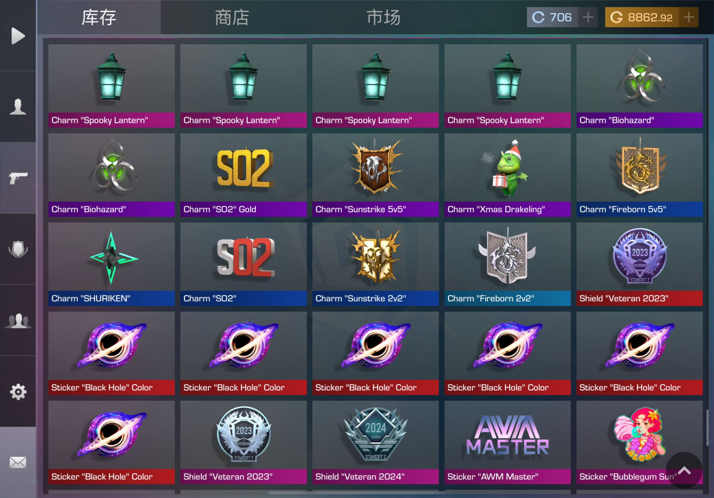The image size is (714, 498).
Task: Select the pistol weapons icon in sidebar
Action: (x=18, y=178)
